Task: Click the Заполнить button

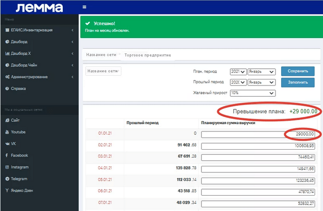Action: (298, 82)
